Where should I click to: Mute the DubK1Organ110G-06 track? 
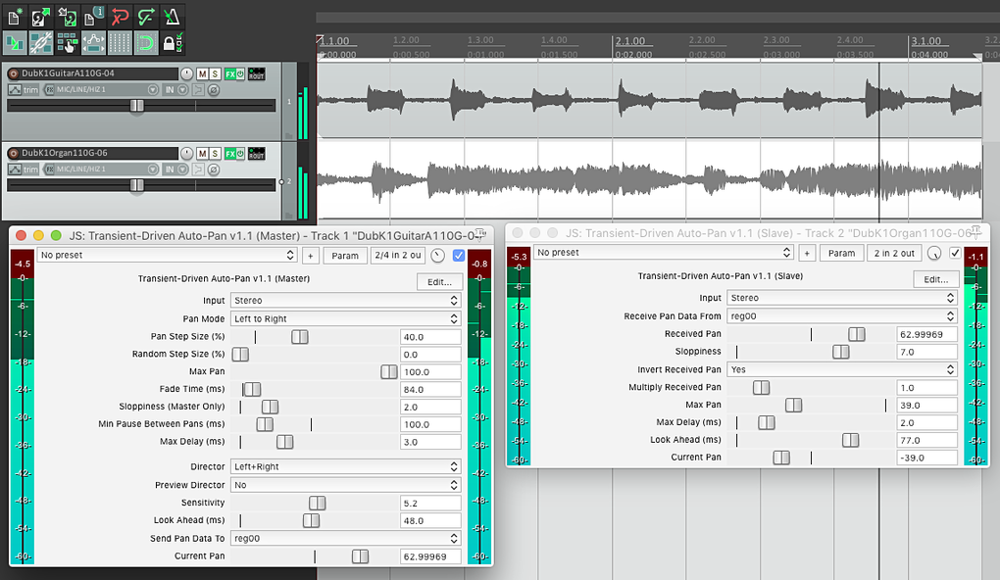pyautogui.click(x=202, y=154)
